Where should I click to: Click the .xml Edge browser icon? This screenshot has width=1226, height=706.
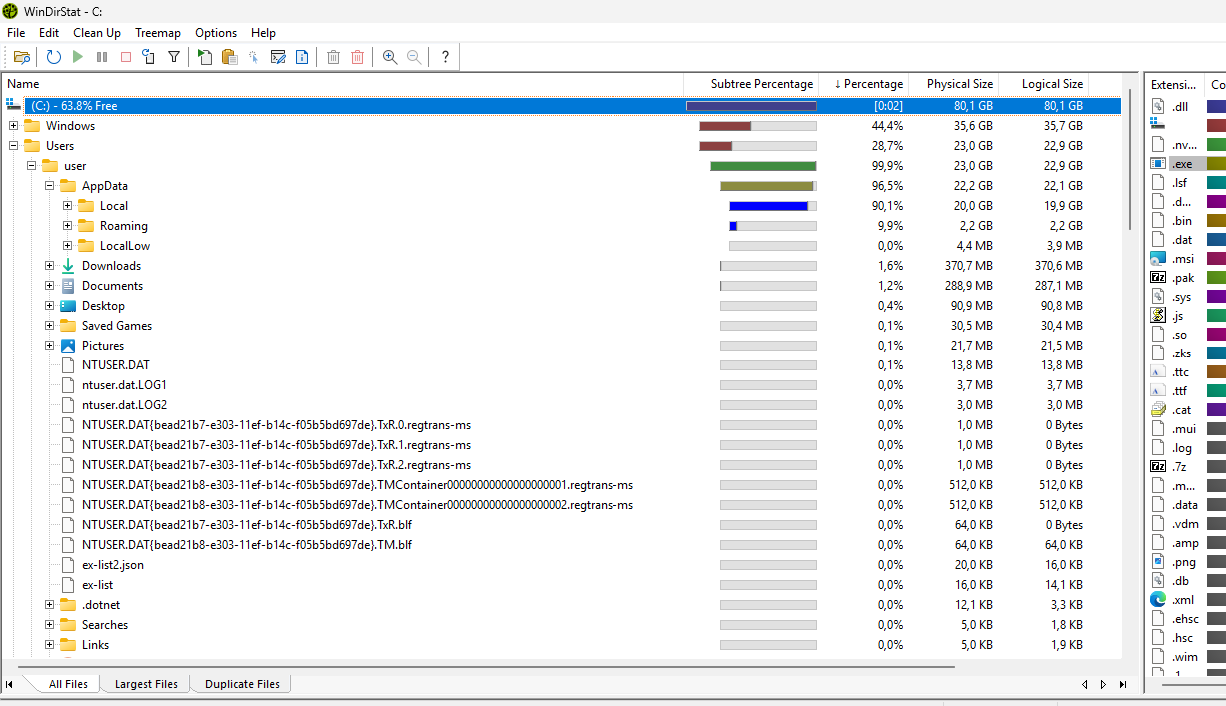pyautogui.click(x=1158, y=599)
